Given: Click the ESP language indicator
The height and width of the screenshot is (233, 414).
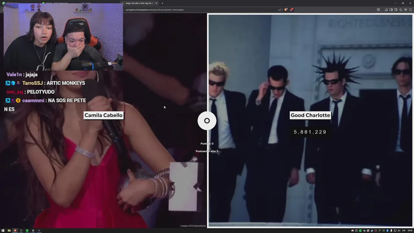Looking at the screenshot, I should 404,230.
